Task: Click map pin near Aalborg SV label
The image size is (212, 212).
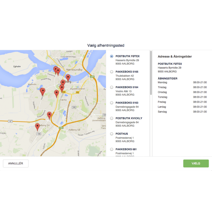Action: point(38,127)
